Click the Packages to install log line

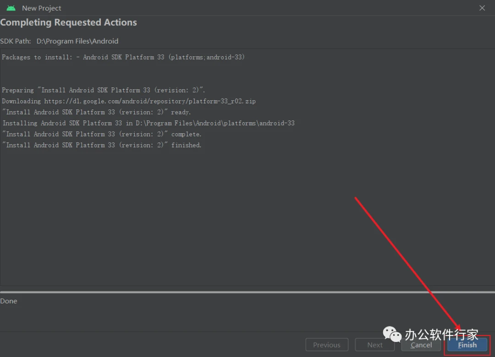point(123,57)
